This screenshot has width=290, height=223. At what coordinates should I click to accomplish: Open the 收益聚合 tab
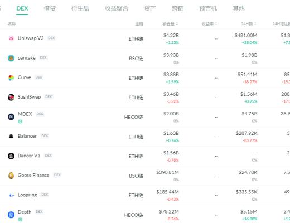[x=117, y=8]
